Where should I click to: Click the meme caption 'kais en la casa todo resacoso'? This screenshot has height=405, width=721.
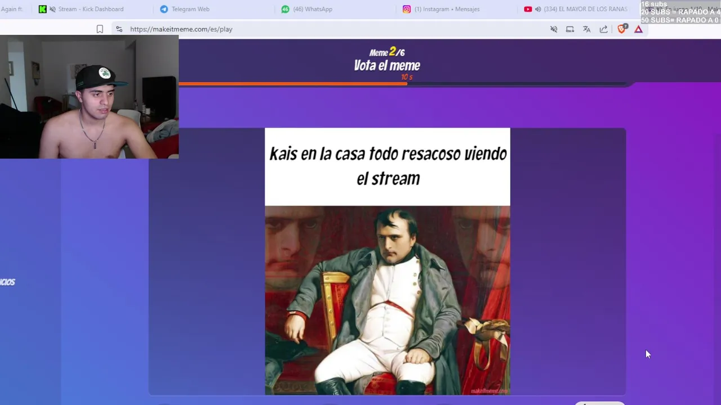[388, 166]
